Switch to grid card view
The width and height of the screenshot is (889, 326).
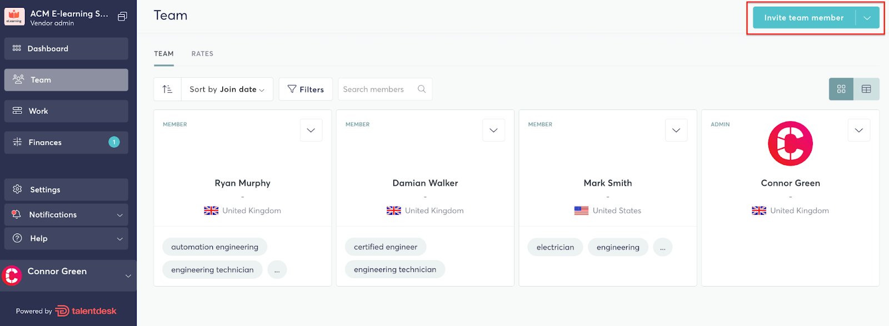841,89
